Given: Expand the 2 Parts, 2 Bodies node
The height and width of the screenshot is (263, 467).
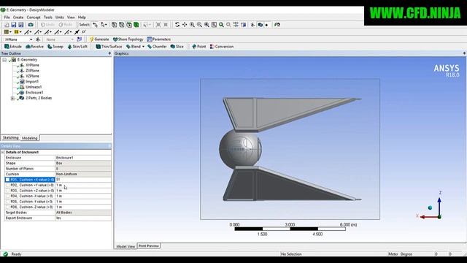Looking at the screenshot, I should [x=12, y=98].
